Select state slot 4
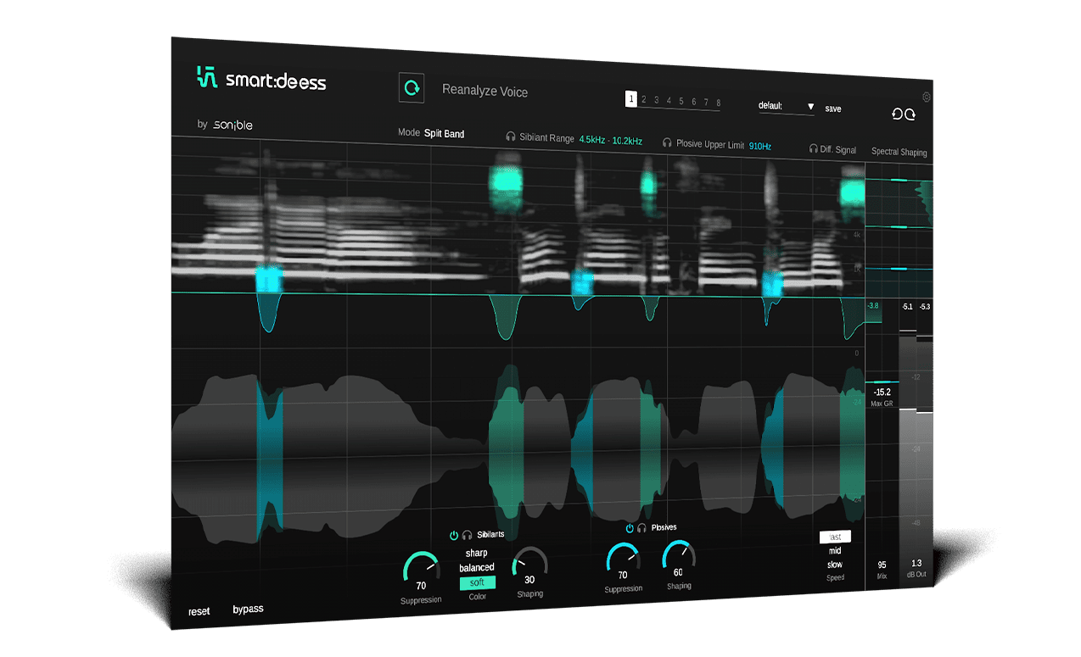This screenshot has height=657, width=1081. [x=669, y=101]
